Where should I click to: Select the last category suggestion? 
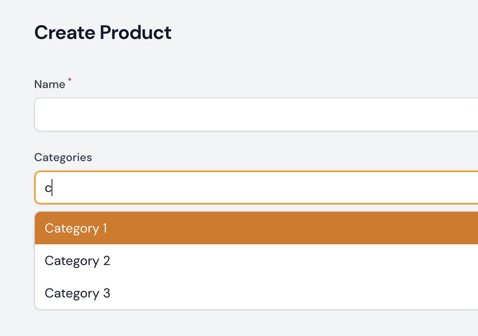pyautogui.click(x=256, y=293)
